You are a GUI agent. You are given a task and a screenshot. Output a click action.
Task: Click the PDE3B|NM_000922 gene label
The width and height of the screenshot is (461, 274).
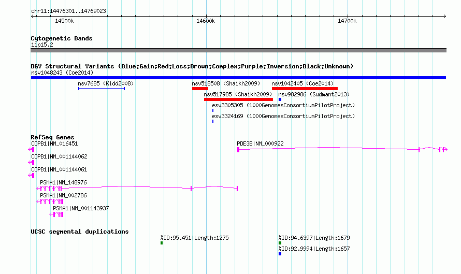[260, 143]
